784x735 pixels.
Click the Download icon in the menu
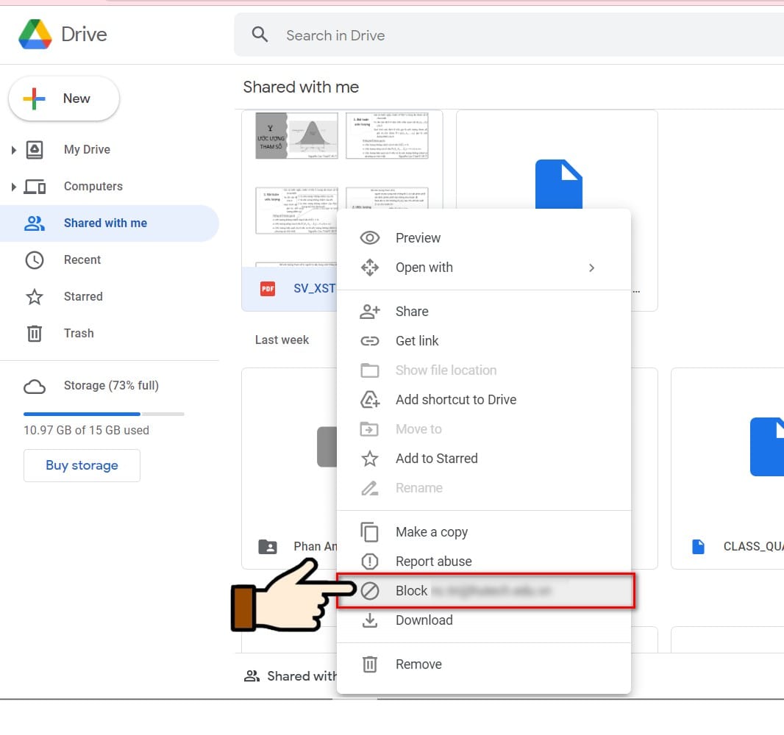pyautogui.click(x=369, y=620)
